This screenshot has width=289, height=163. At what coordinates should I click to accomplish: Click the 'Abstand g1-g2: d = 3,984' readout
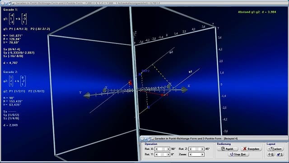257,12
